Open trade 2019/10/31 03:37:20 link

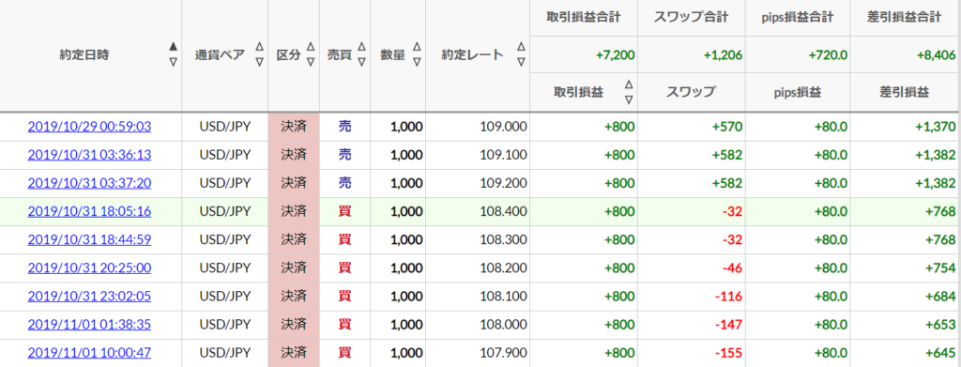click(89, 183)
